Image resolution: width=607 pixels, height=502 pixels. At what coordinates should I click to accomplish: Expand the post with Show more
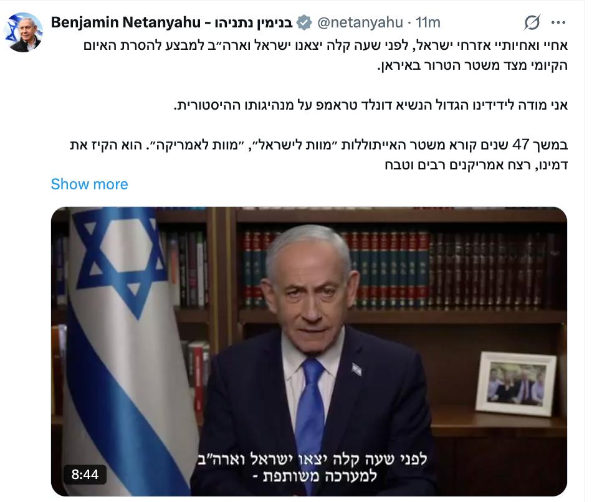(89, 184)
